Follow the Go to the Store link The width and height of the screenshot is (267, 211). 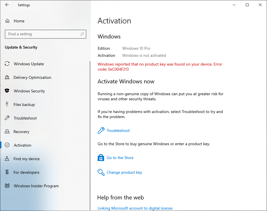tap(120, 158)
